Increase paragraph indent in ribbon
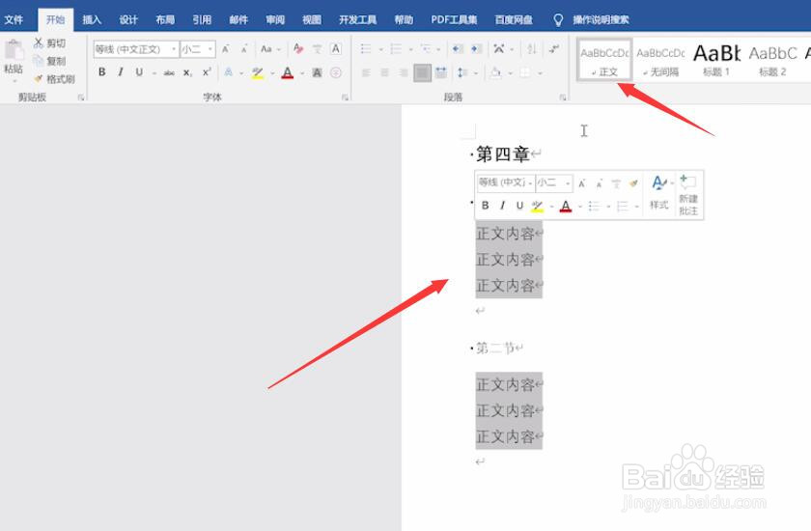 click(476, 49)
